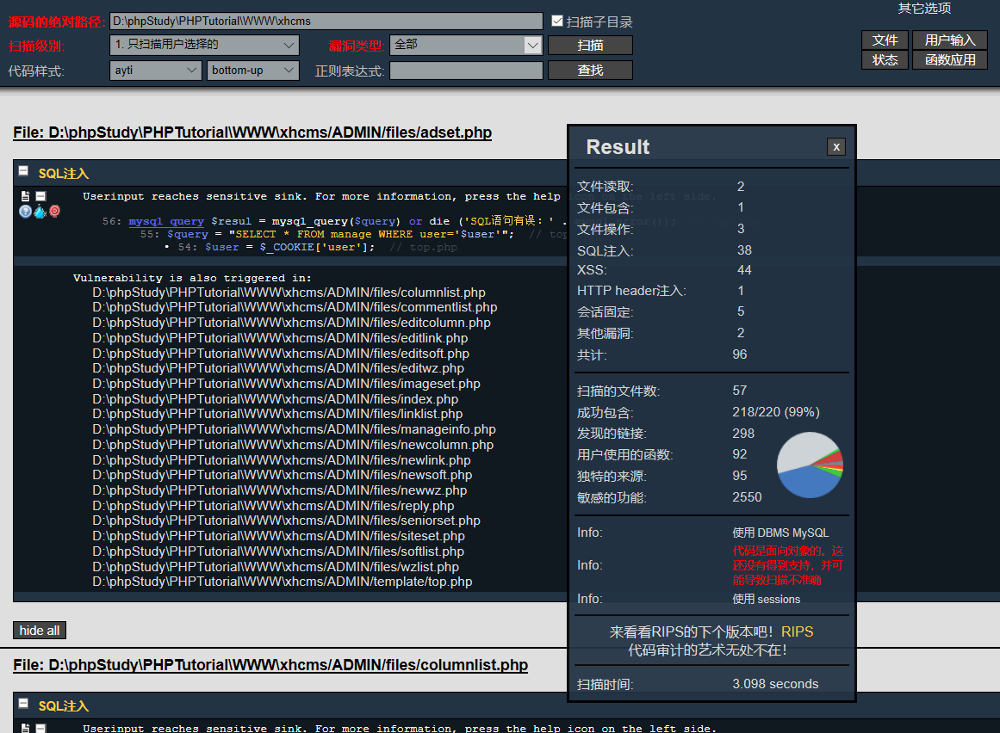The height and width of the screenshot is (733, 1000).
Task: Click the 其他漏洞 row in Result
Action: (711, 333)
